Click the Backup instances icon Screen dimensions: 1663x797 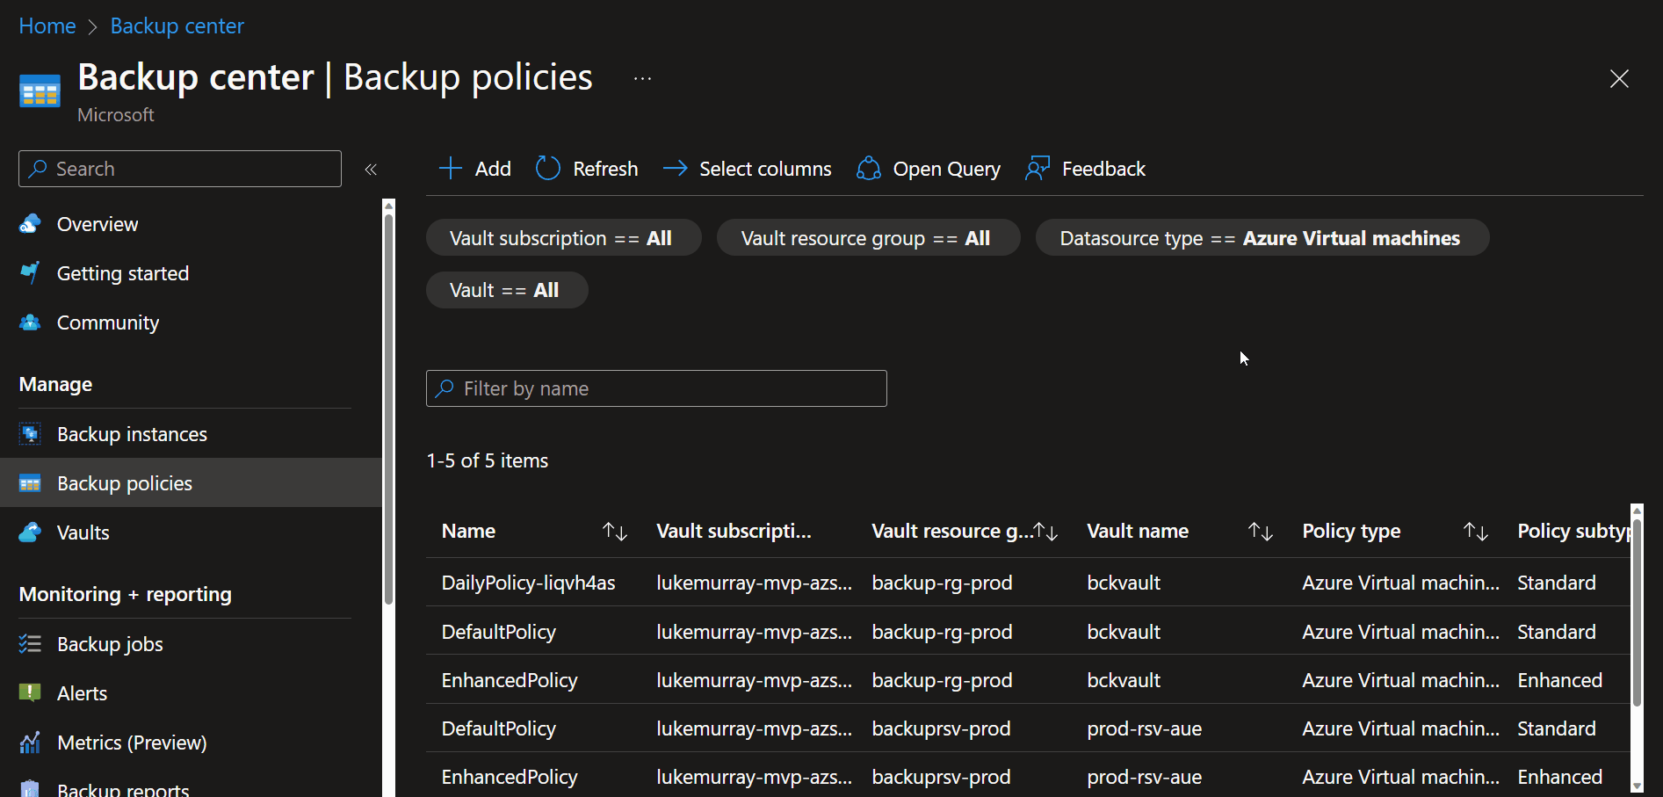(x=30, y=434)
